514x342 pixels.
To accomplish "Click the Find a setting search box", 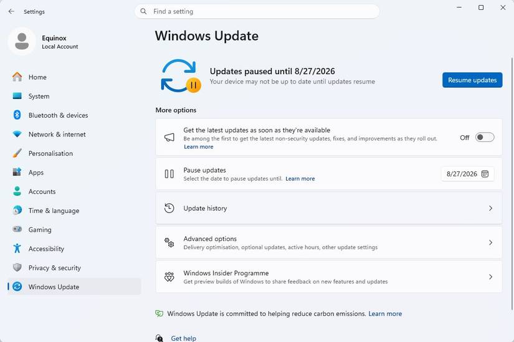I will 257,11.
